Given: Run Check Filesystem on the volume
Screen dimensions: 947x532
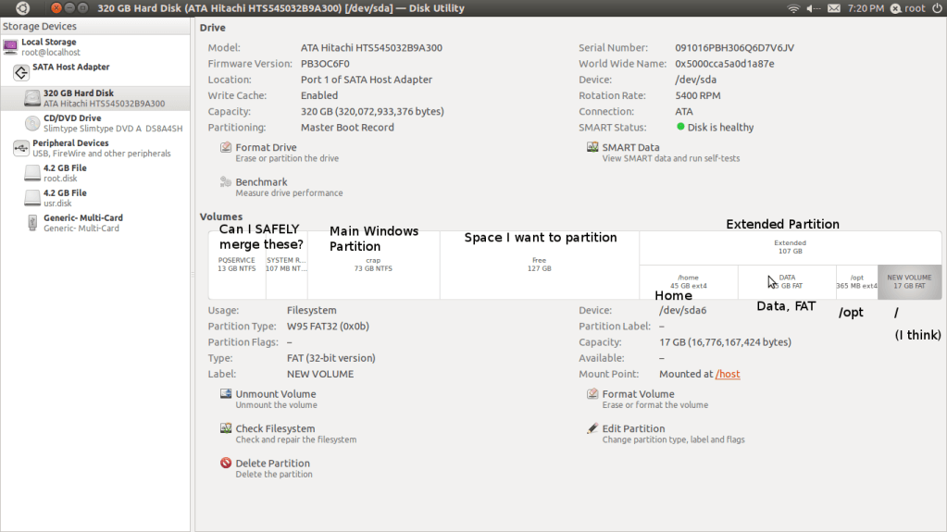Looking at the screenshot, I should (x=274, y=429).
